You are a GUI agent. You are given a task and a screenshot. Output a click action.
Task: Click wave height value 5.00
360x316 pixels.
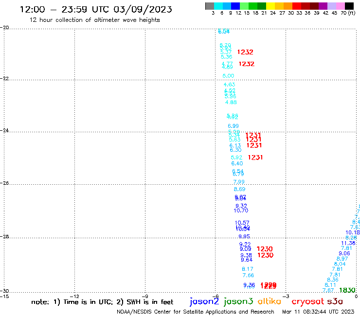click(x=228, y=76)
